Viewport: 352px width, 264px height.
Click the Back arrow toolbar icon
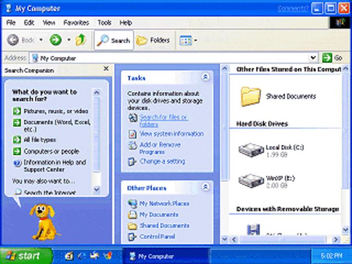pos(13,40)
